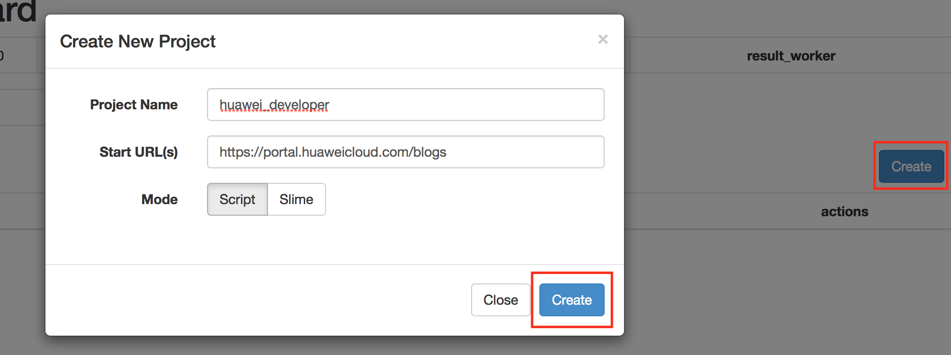Click the Mode field label
Image resolution: width=951 pixels, height=355 pixels.
(x=159, y=199)
